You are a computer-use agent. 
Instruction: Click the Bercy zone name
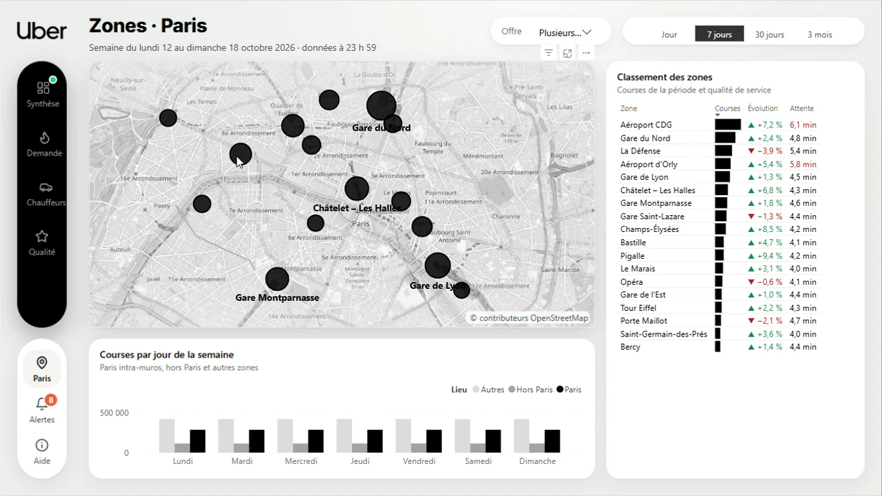tap(631, 347)
